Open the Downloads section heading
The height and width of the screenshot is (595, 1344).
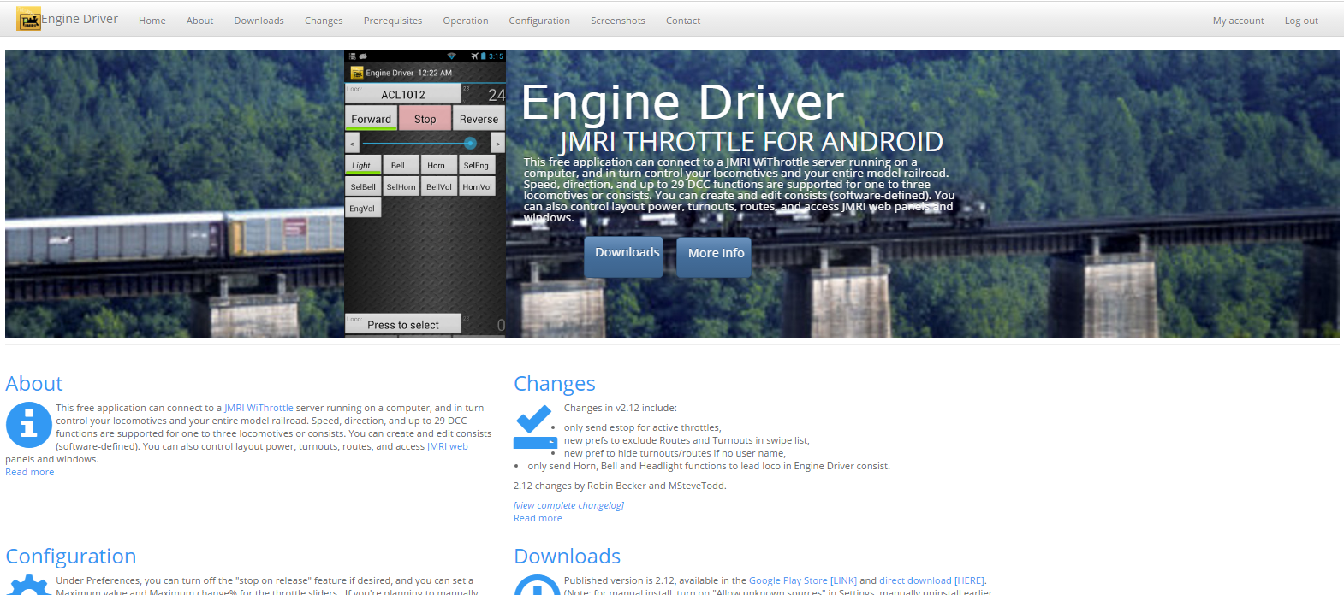pyautogui.click(x=568, y=557)
